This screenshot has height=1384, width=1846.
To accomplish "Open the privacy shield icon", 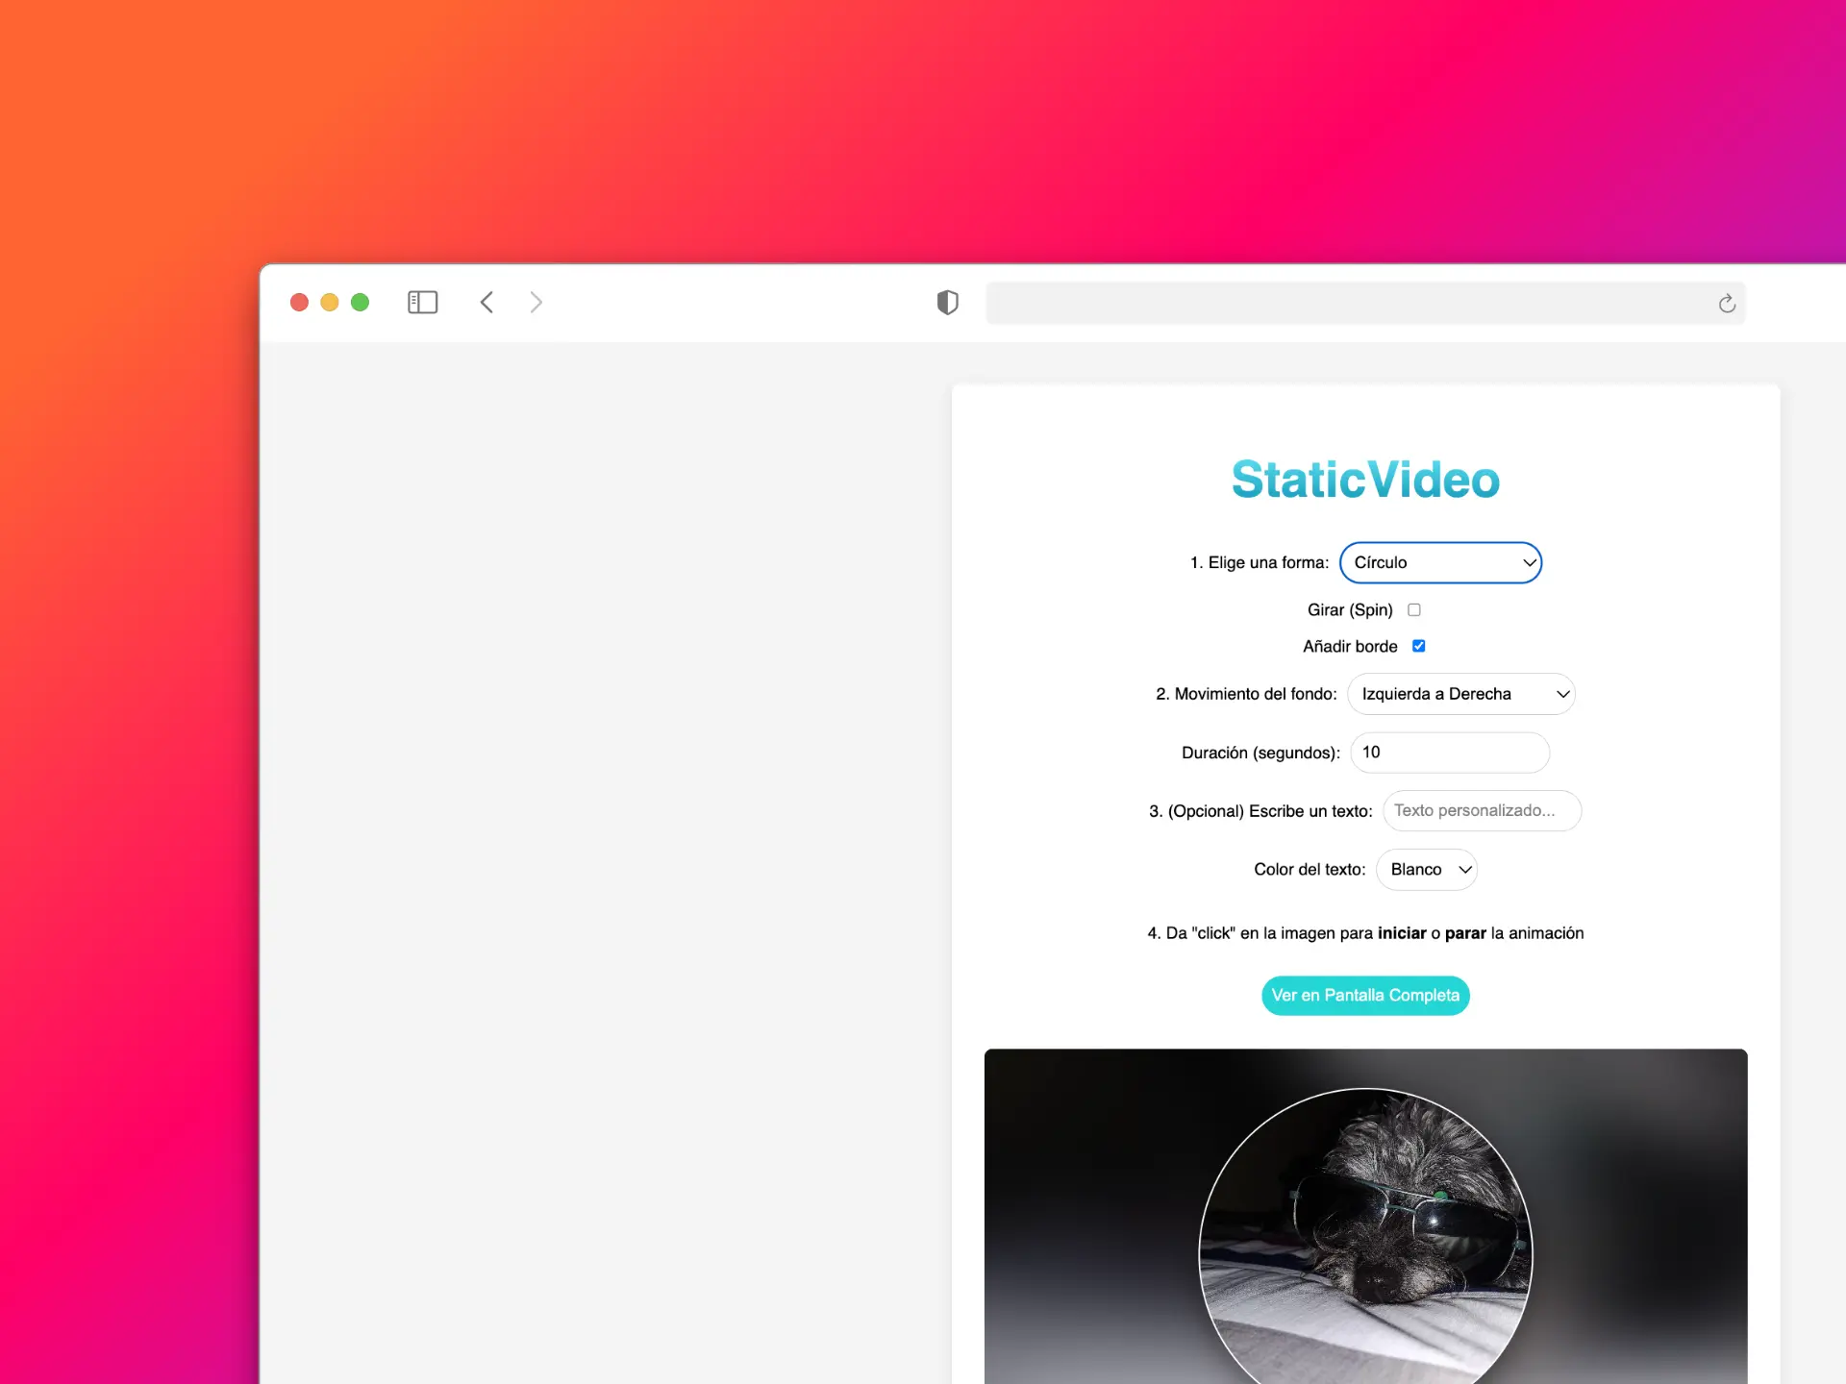I will click(947, 303).
